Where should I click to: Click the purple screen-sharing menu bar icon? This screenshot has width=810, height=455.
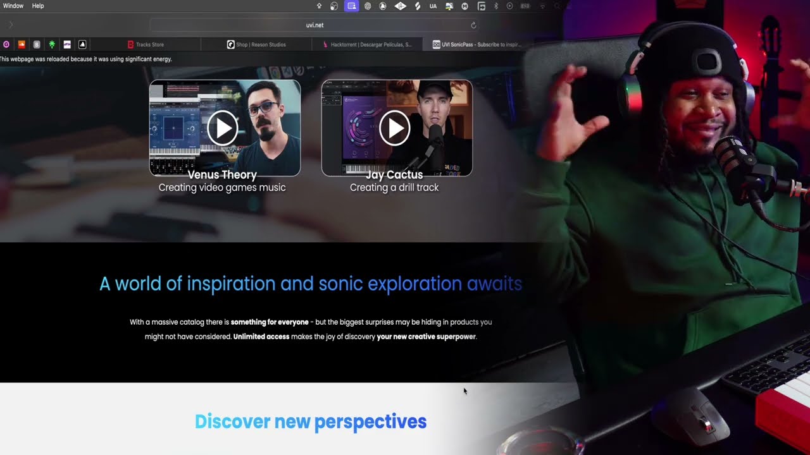[351, 6]
